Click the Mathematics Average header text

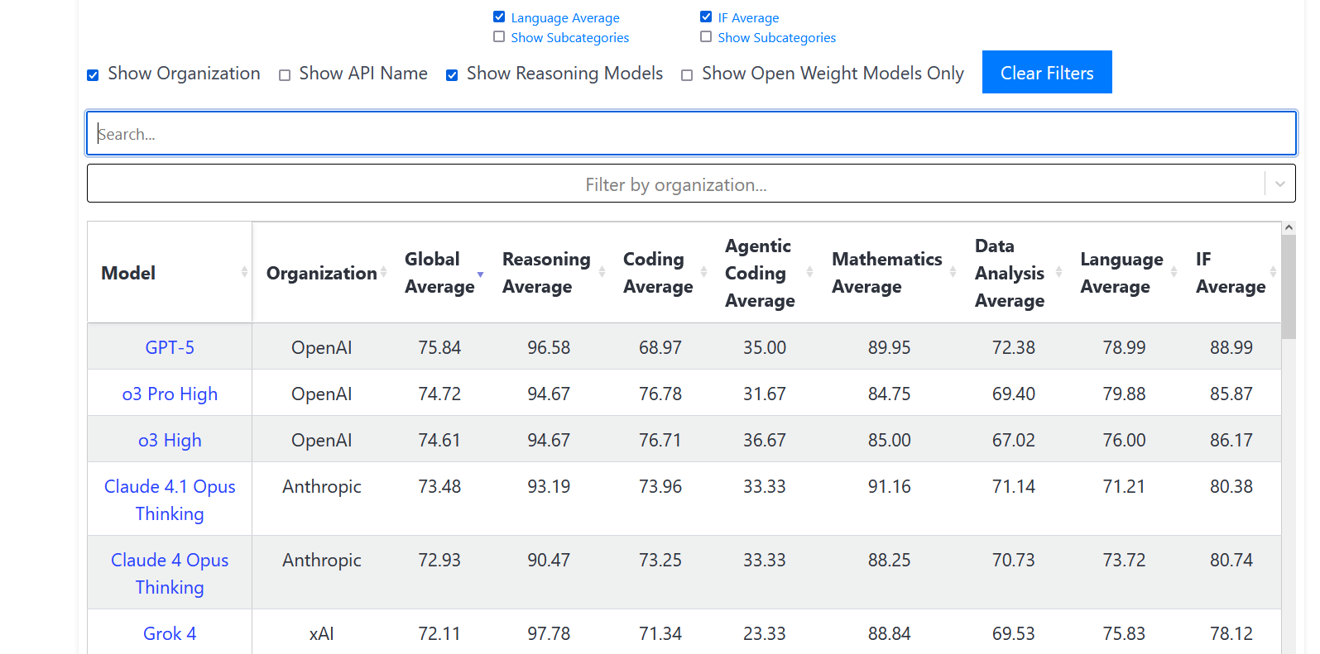[887, 273]
